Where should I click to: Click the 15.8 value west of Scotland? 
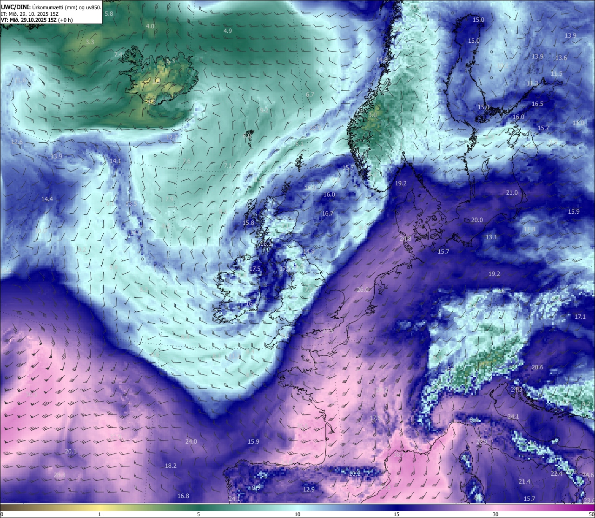click(249, 223)
